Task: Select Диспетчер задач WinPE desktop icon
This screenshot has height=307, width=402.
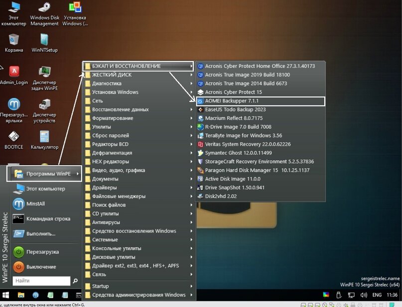Action: point(45,78)
